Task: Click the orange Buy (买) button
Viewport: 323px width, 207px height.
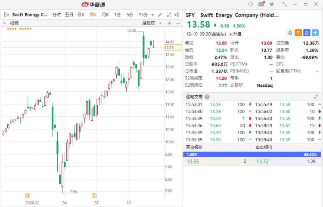Action: point(298,33)
